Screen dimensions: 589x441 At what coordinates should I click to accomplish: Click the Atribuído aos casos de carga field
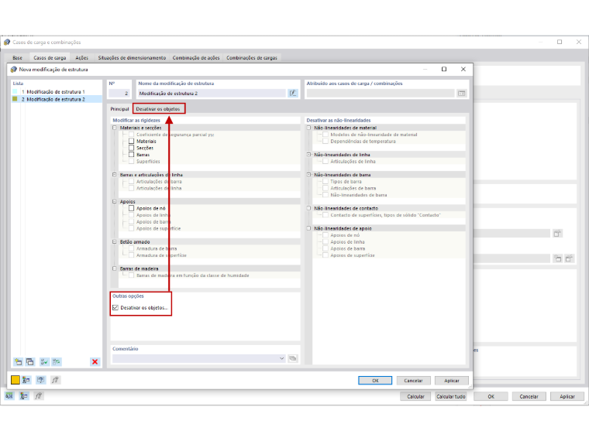point(381,94)
